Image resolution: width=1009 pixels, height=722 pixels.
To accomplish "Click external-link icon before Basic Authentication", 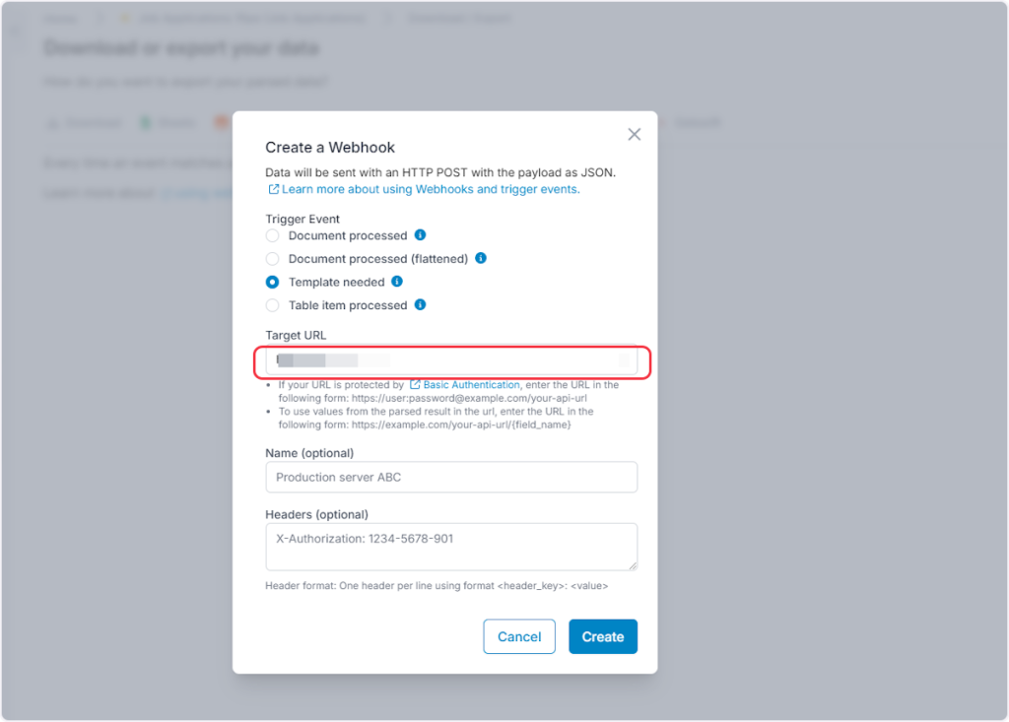I will pyautogui.click(x=415, y=384).
